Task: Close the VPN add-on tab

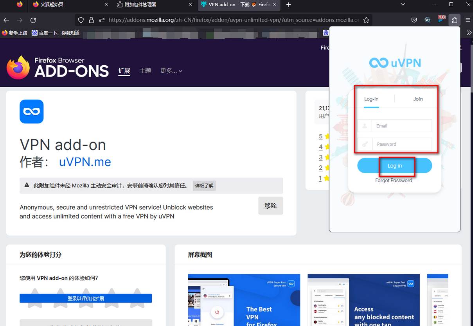Action: tap(274, 5)
